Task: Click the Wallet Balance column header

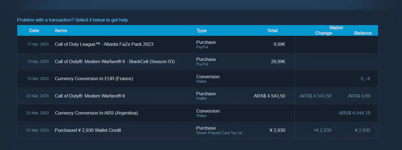Action: 363,33
